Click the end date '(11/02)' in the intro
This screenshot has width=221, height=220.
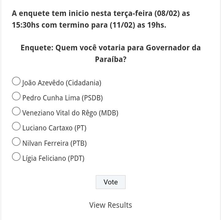point(122,25)
